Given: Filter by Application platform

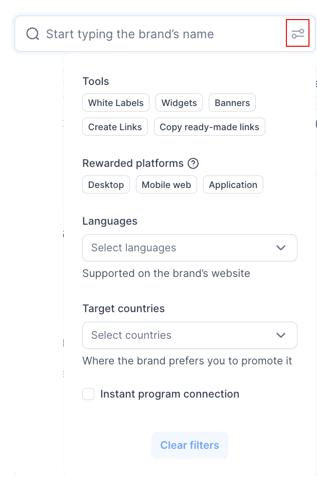Looking at the screenshot, I should pos(233,184).
